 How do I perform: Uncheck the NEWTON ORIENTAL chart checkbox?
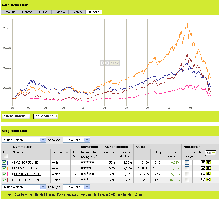click(x=4, y=175)
